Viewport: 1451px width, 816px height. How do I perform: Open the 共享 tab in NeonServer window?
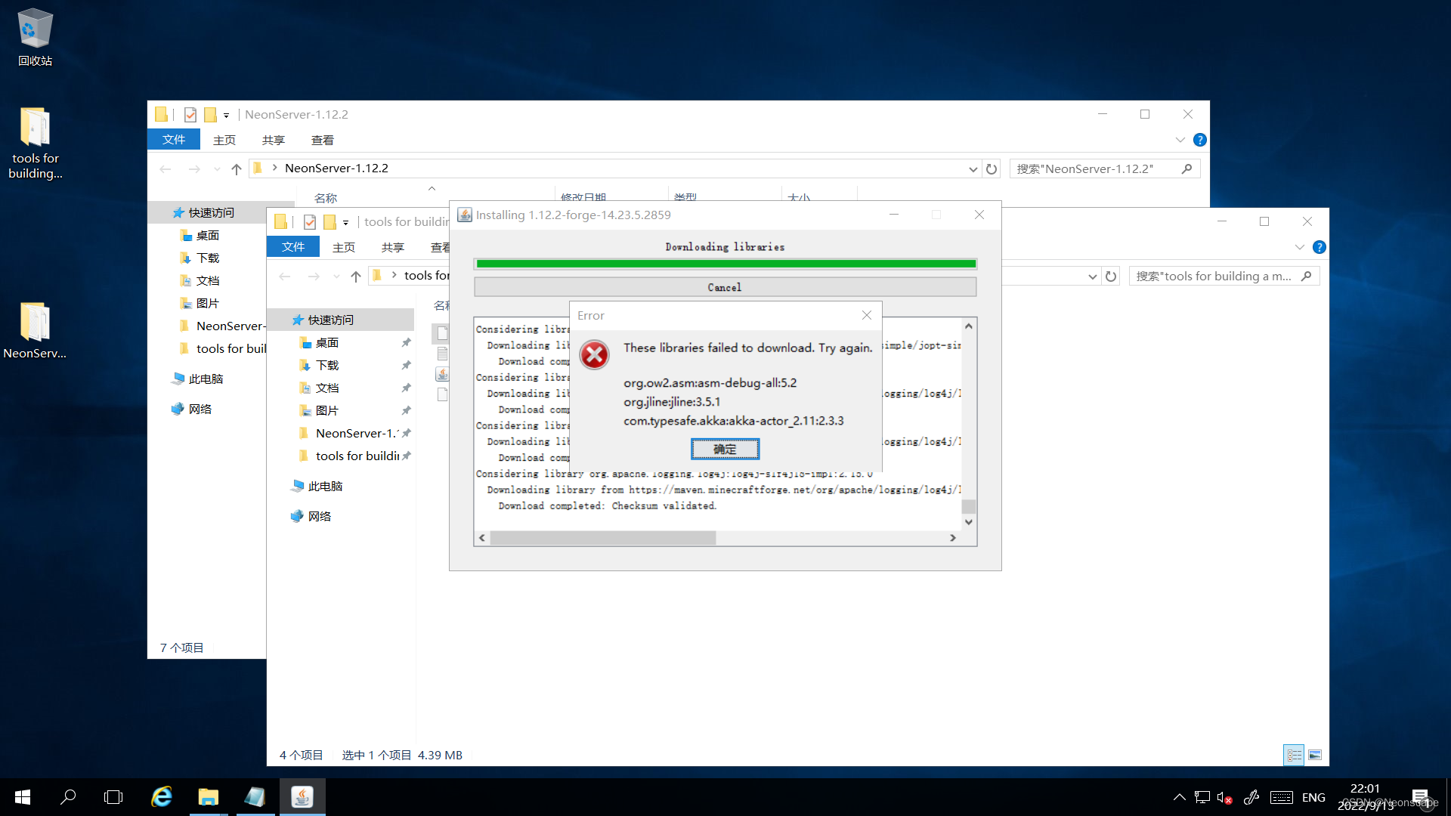coord(273,140)
